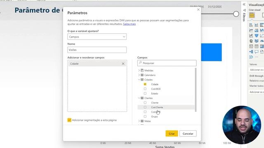Click the Pesquisar search field

pos(167,63)
